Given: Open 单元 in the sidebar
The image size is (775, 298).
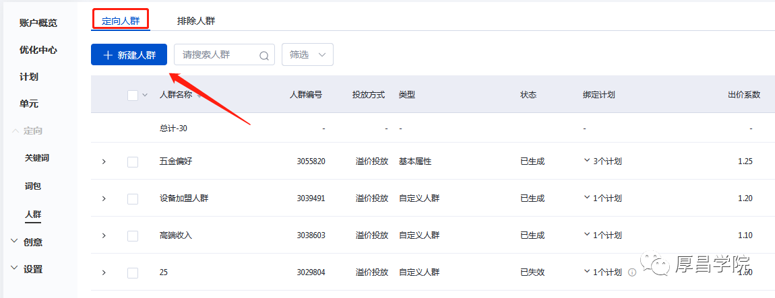Looking at the screenshot, I should click(x=29, y=104).
